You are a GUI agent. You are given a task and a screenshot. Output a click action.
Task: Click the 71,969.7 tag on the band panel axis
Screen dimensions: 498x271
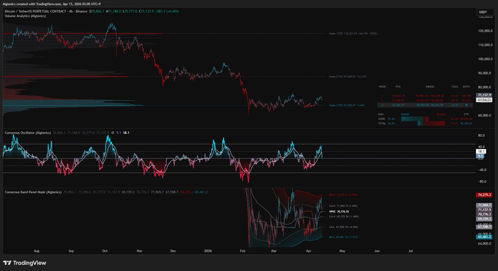point(483,205)
